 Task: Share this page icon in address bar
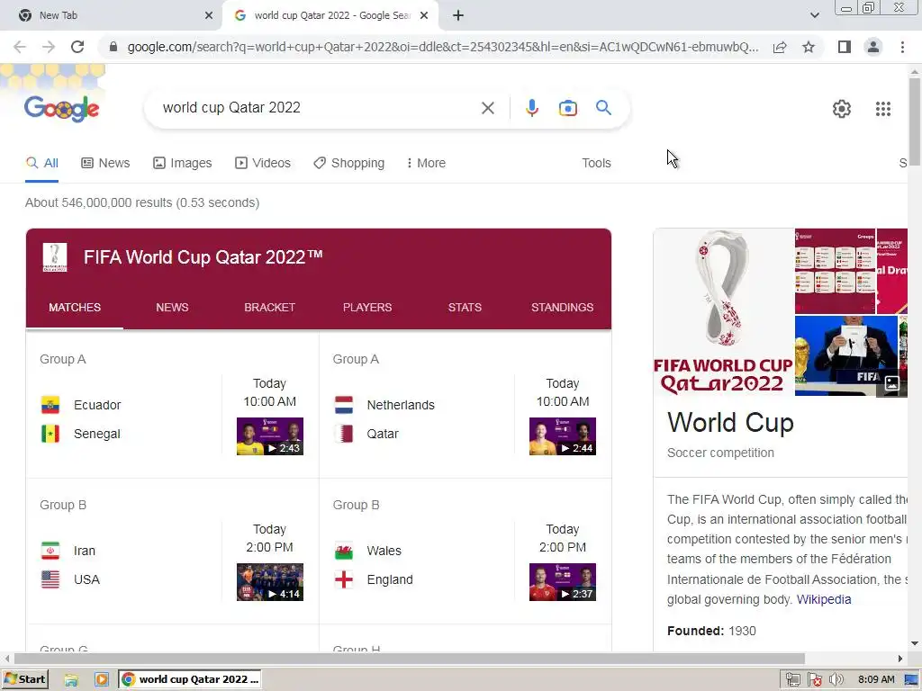point(780,47)
